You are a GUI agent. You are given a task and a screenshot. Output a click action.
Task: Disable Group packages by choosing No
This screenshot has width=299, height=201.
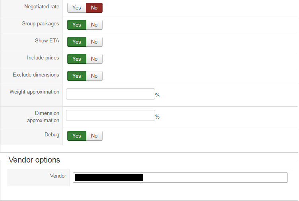(94, 25)
